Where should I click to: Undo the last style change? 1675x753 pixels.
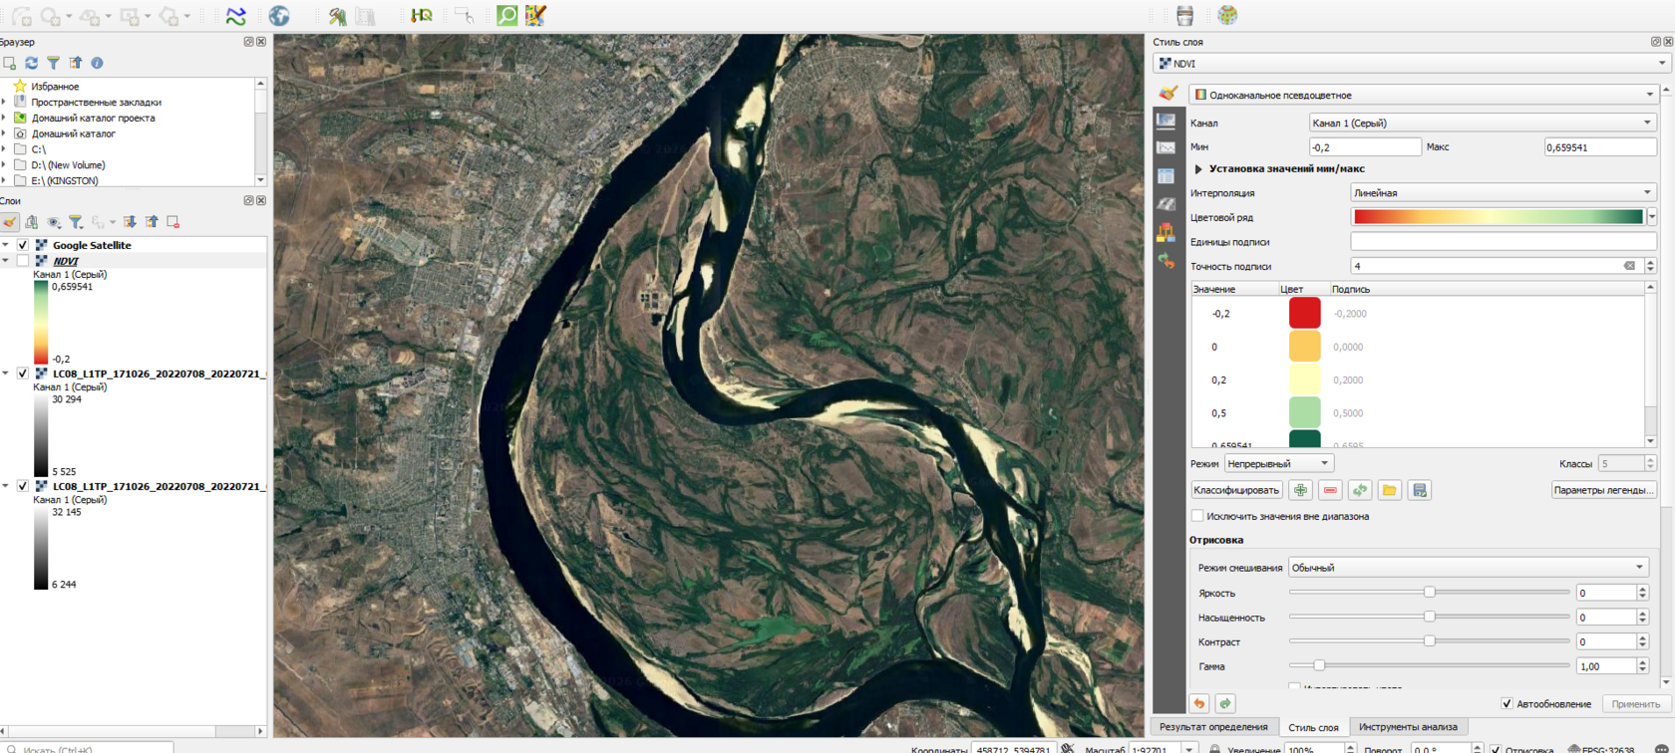click(x=1199, y=703)
